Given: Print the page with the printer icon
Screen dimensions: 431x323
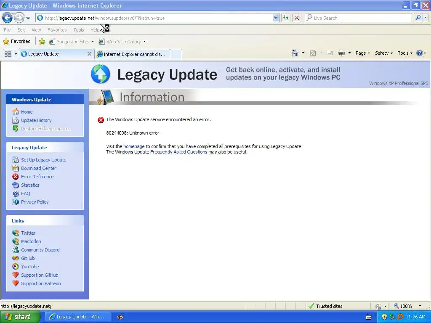Looking at the screenshot, I should pyautogui.click(x=341, y=53).
